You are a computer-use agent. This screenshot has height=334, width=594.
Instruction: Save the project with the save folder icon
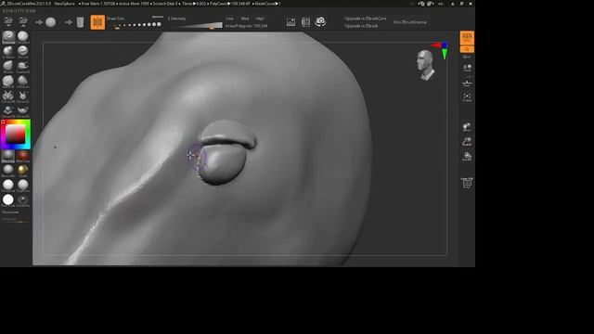click(x=23, y=21)
